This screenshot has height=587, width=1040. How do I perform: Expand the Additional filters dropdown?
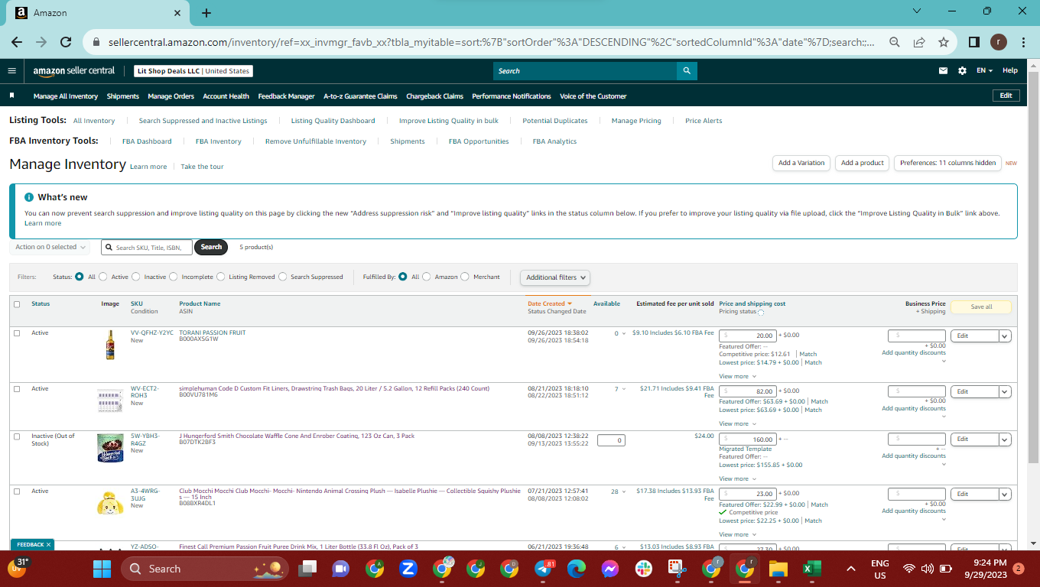point(555,277)
